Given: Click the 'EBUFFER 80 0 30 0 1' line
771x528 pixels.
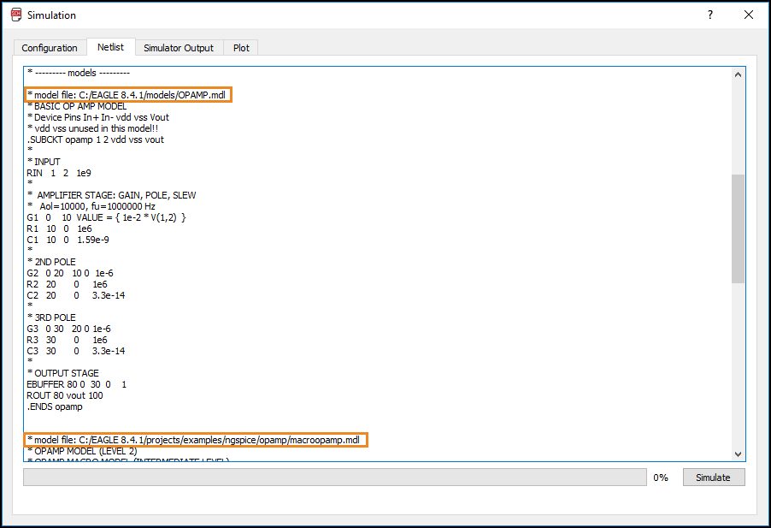Looking at the screenshot, I should pos(77,384).
